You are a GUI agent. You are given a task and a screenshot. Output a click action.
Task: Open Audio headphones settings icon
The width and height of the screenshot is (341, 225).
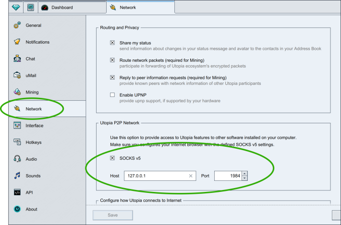point(17,159)
